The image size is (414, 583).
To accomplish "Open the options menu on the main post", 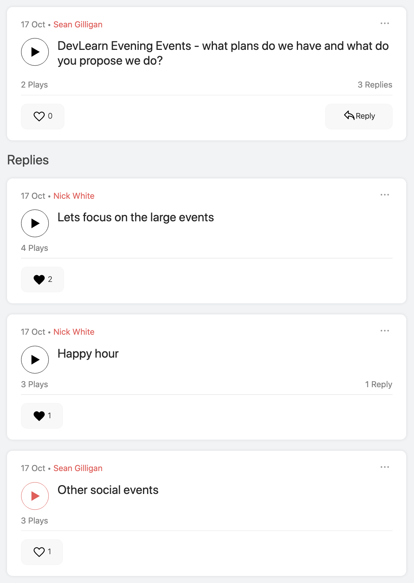I will tap(385, 23).
